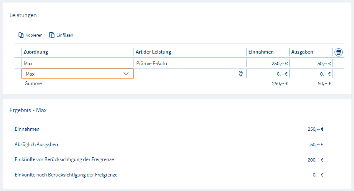The image size is (354, 191).
Task: Click the trash bin delete icon
Action: [x=338, y=52]
